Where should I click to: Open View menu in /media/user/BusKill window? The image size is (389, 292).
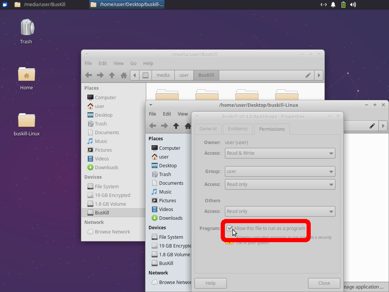tap(119, 63)
